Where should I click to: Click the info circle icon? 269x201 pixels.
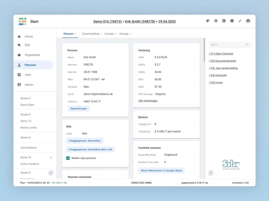pyautogui.click(x=232, y=21)
